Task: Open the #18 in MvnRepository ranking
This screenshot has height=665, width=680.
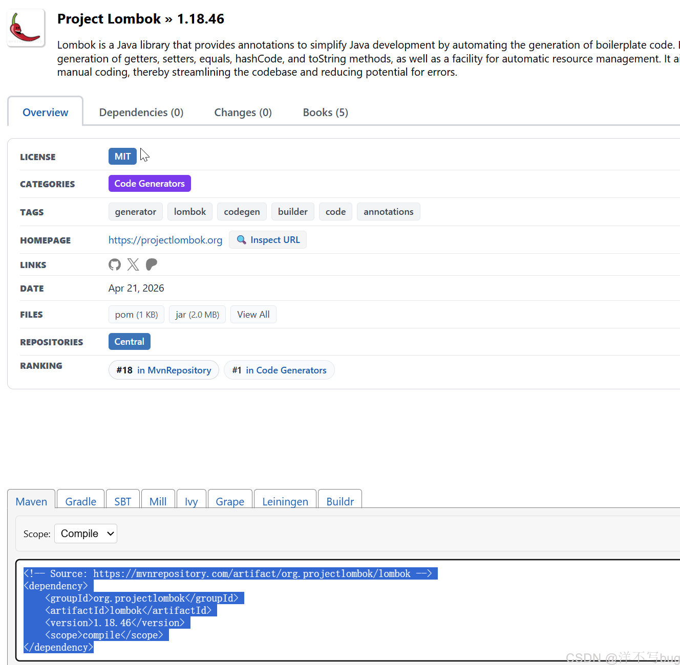Action: pyautogui.click(x=164, y=370)
